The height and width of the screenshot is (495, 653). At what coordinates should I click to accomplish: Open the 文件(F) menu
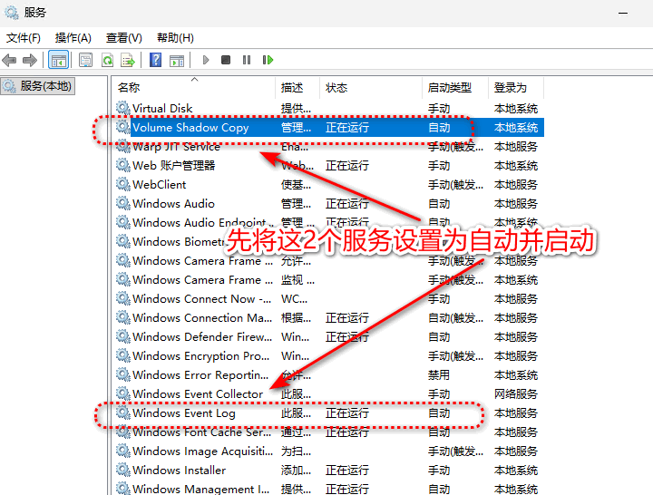point(24,38)
